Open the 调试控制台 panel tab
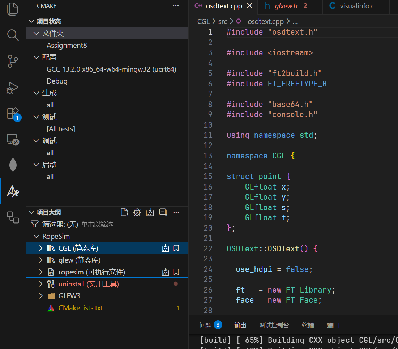 [274, 325]
